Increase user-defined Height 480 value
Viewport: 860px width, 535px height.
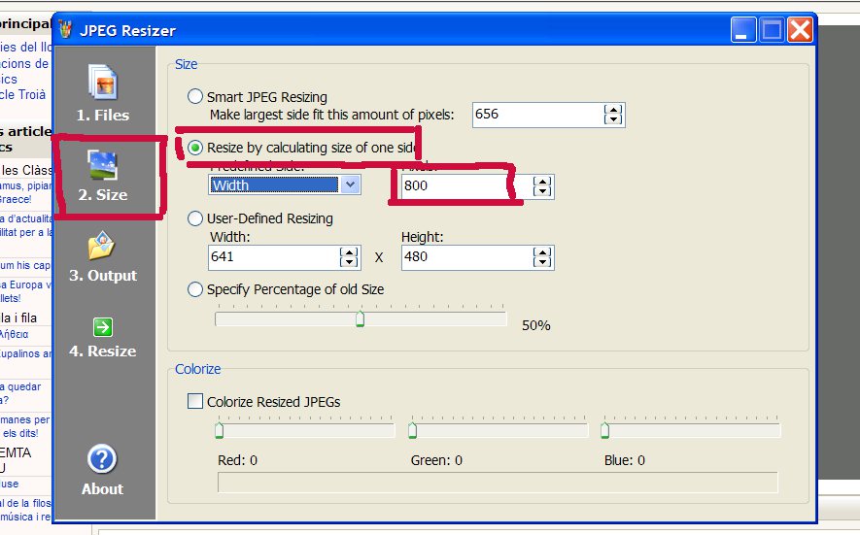[542, 252]
